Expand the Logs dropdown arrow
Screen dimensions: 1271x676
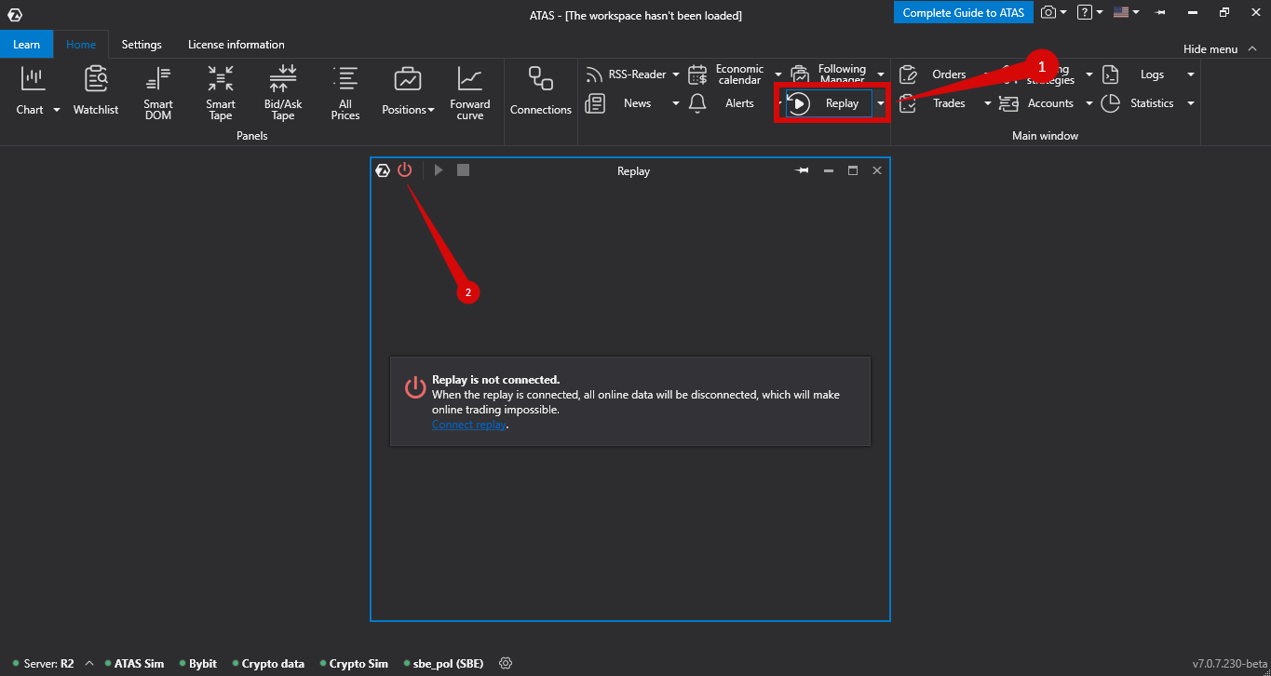pos(1190,74)
